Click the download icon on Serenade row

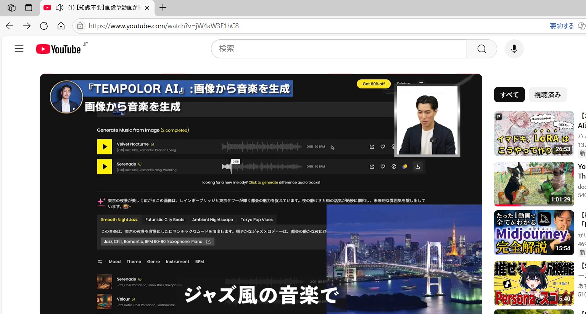click(418, 166)
